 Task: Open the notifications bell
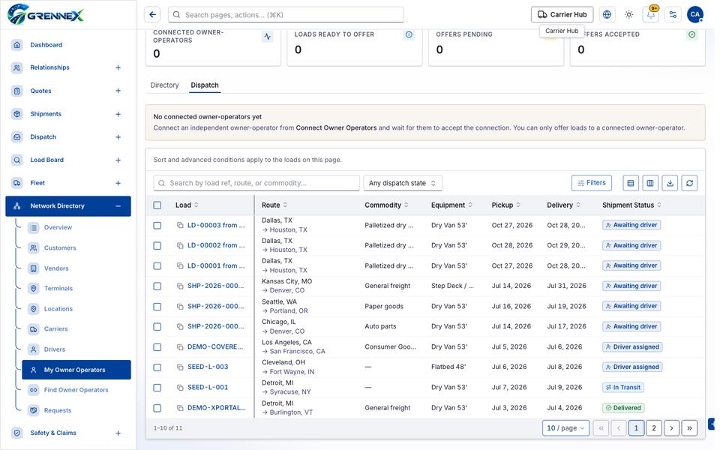pos(651,15)
